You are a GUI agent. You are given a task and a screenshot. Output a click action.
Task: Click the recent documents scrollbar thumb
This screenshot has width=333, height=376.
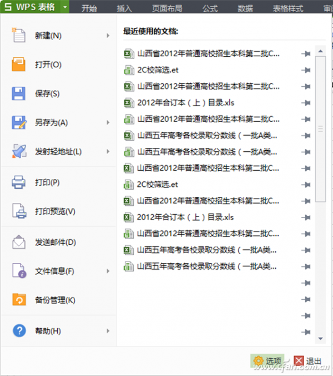point(320,129)
